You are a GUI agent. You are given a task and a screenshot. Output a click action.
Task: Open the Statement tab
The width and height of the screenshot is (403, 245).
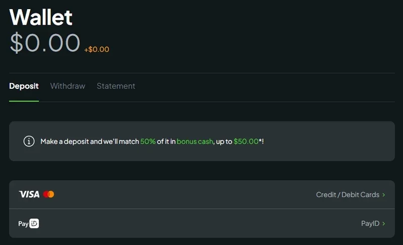[x=116, y=86]
